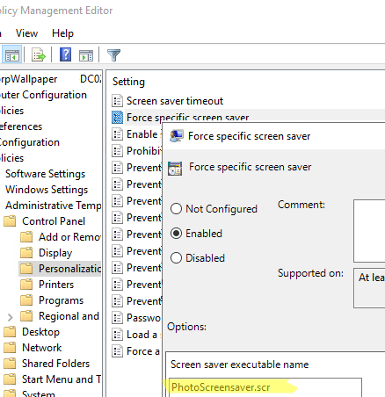Select the Windows Settings tree node

point(47,190)
